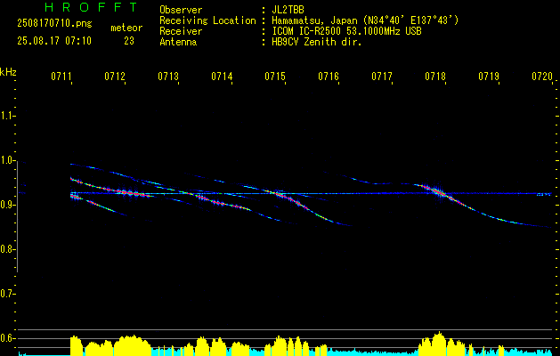Click the observer callsign JL2TBB

[x=288, y=10]
